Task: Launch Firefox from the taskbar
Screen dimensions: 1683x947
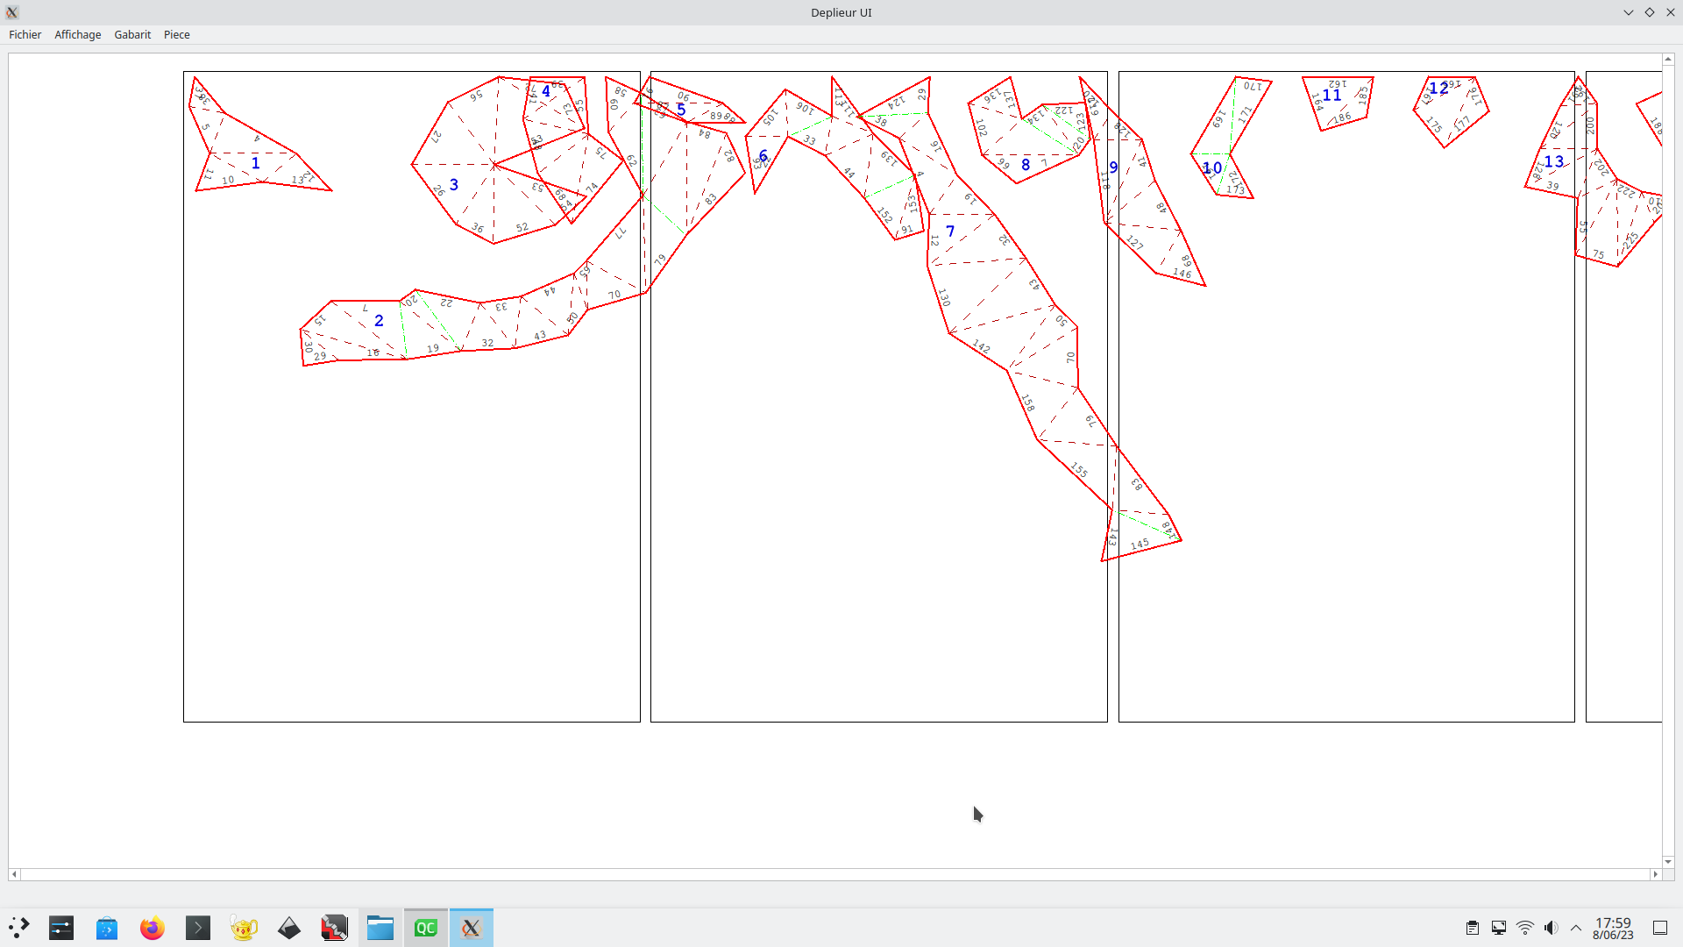Action: (152, 928)
